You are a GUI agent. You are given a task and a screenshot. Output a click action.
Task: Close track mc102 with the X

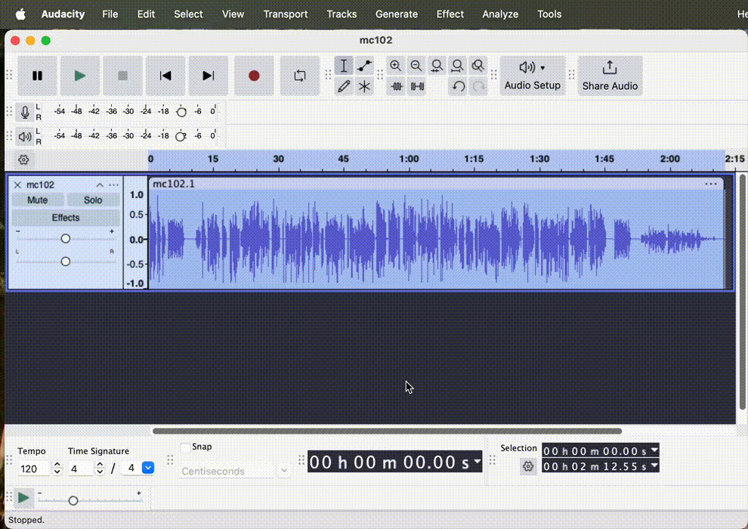point(17,184)
